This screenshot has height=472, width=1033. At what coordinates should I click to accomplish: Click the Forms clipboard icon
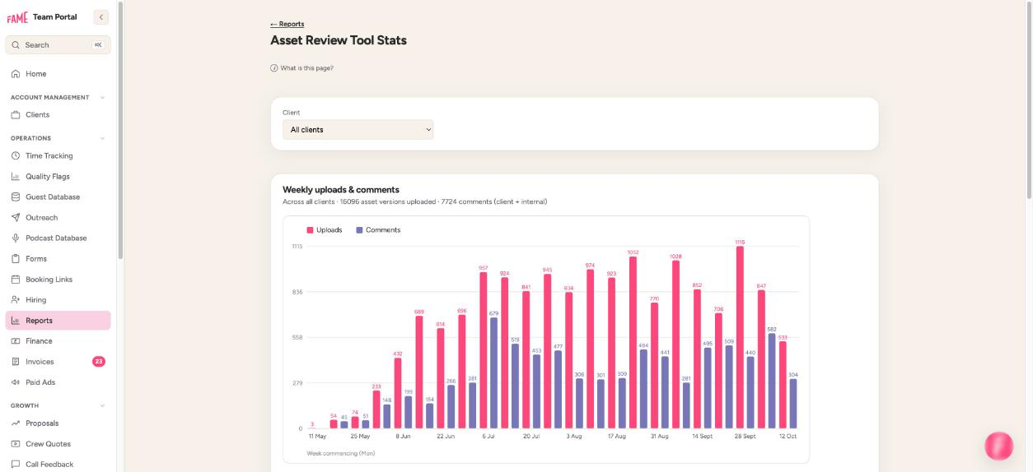[x=16, y=259]
